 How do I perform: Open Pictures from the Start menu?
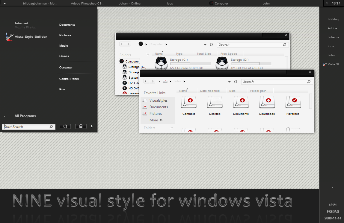coord(65,35)
